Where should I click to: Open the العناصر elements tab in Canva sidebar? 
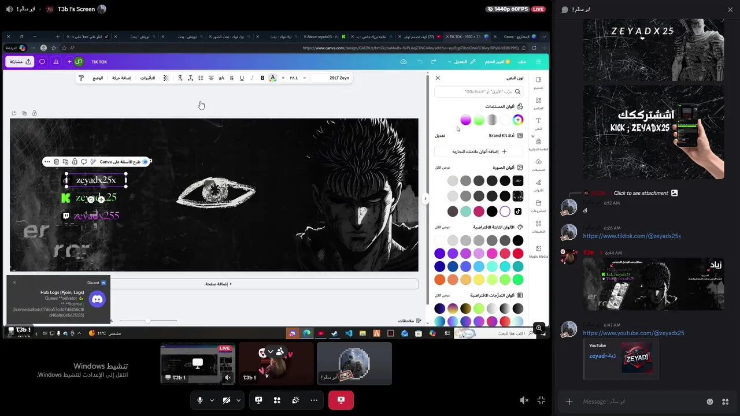(538, 103)
